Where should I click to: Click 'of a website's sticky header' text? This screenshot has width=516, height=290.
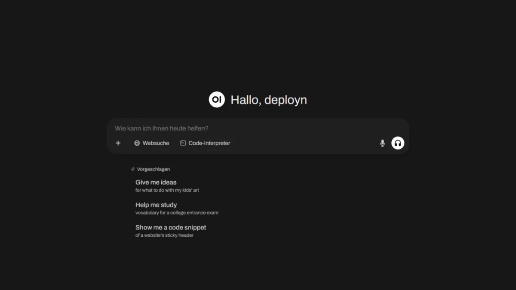point(165,235)
